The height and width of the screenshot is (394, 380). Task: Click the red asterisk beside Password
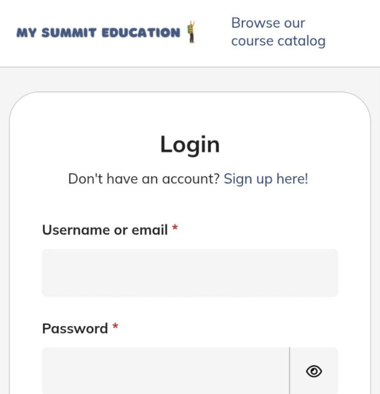click(x=115, y=326)
